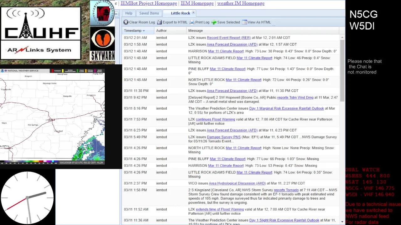
Task: Open the continues Flood Warning link
Action: pos(215,119)
